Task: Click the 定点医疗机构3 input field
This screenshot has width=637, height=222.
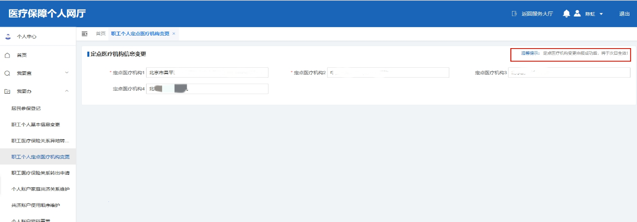Action: coord(569,73)
